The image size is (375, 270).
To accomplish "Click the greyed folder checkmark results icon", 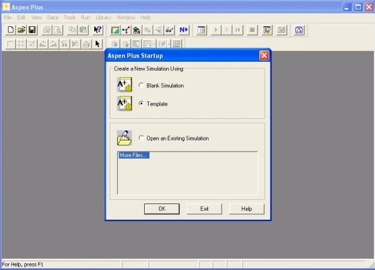I will (x=281, y=30).
